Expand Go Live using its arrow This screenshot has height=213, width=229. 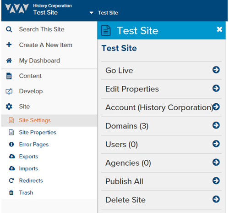point(216,70)
